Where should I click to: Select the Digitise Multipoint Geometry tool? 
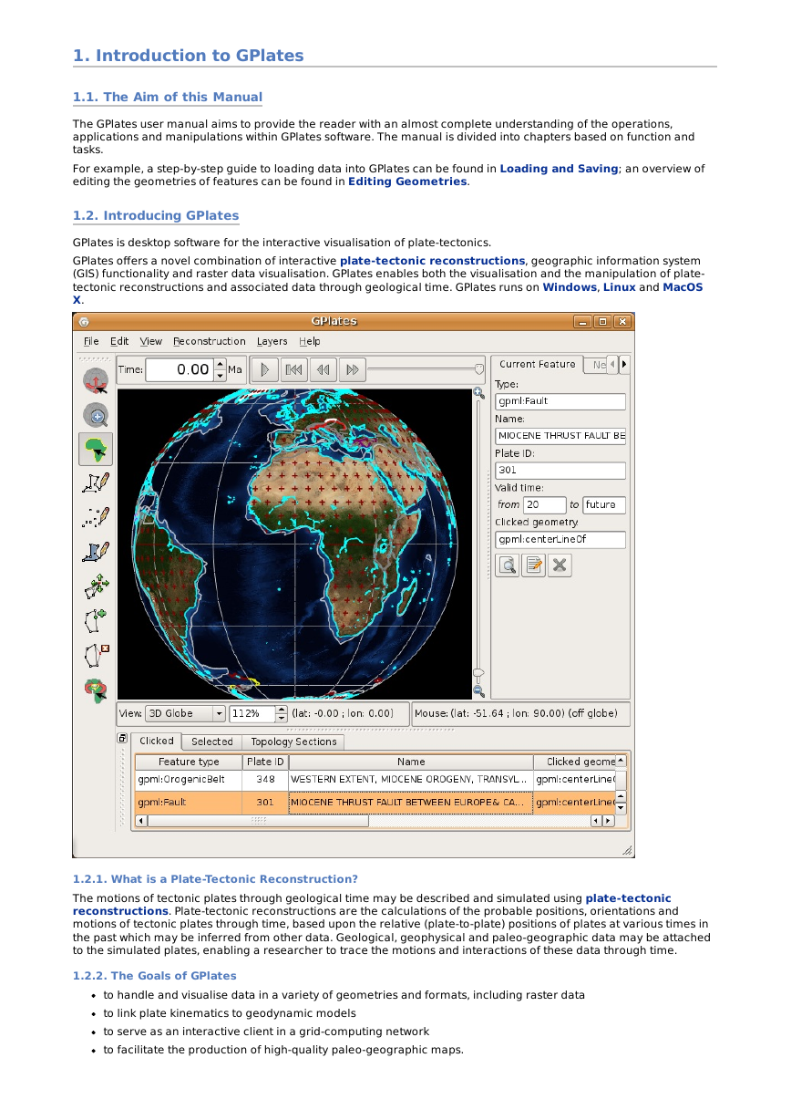click(x=96, y=518)
